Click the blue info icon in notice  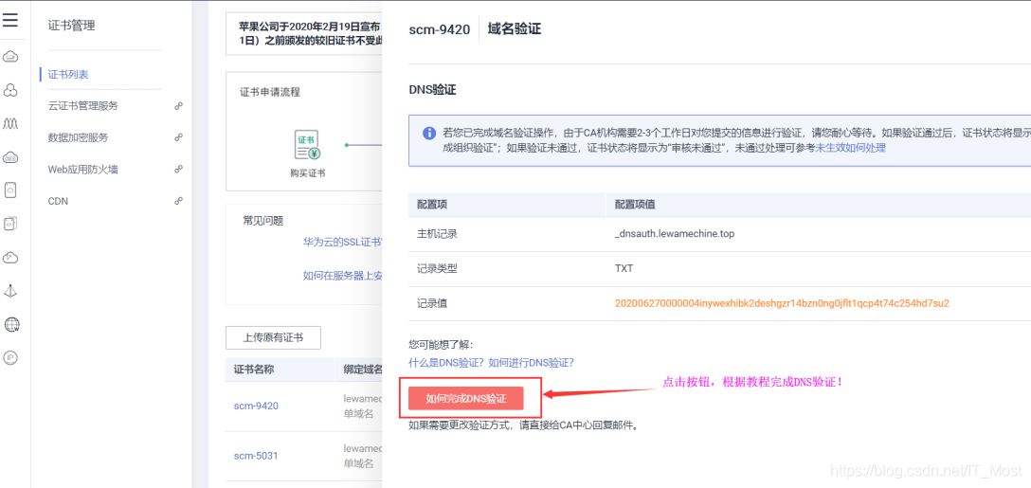tap(428, 133)
